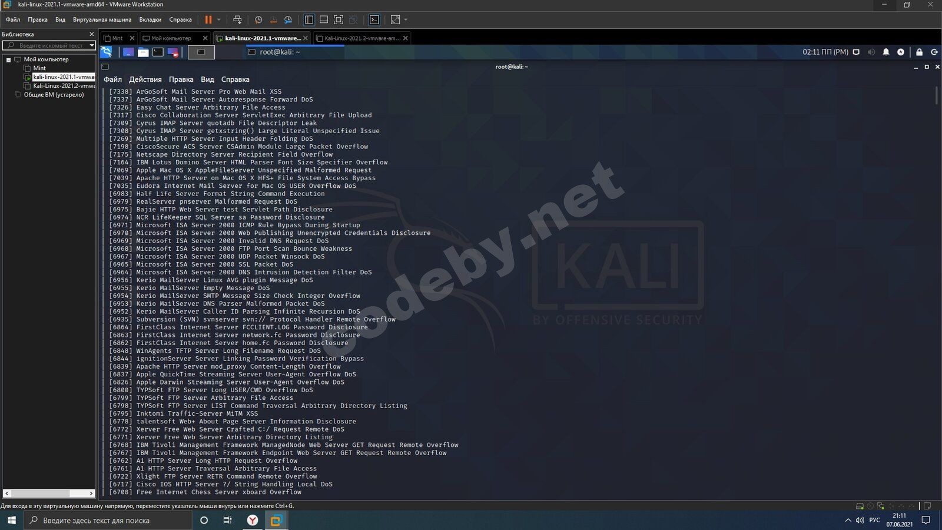Open Yandex Browser from the taskbar
The width and height of the screenshot is (942, 530).
pyautogui.click(x=252, y=520)
